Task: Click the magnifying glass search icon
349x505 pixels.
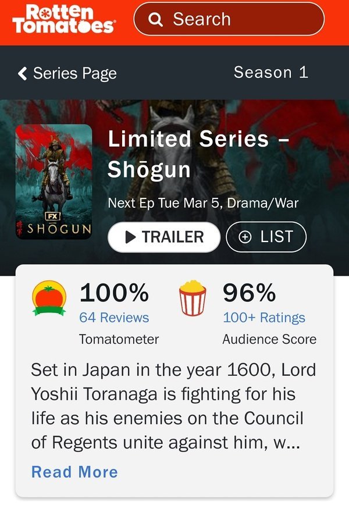Action: coord(155,20)
